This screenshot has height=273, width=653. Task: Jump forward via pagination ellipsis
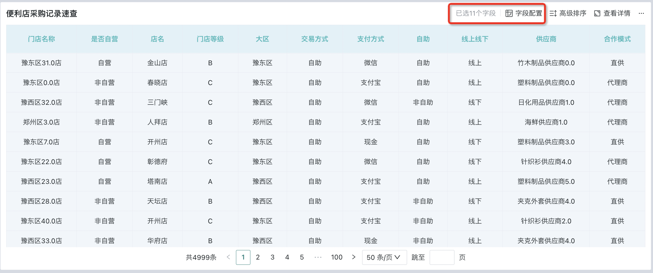pyautogui.click(x=318, y=257)
